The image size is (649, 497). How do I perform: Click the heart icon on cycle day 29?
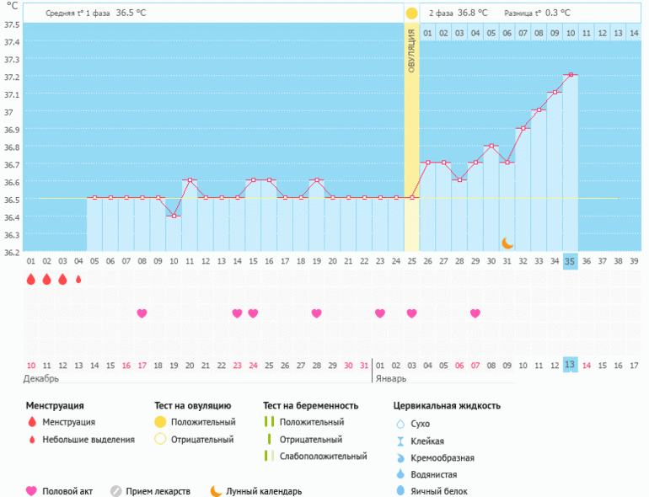[475, 313]
